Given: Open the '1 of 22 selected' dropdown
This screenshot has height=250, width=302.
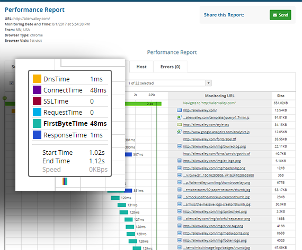Looking at the screenshot, I should 208,83.
